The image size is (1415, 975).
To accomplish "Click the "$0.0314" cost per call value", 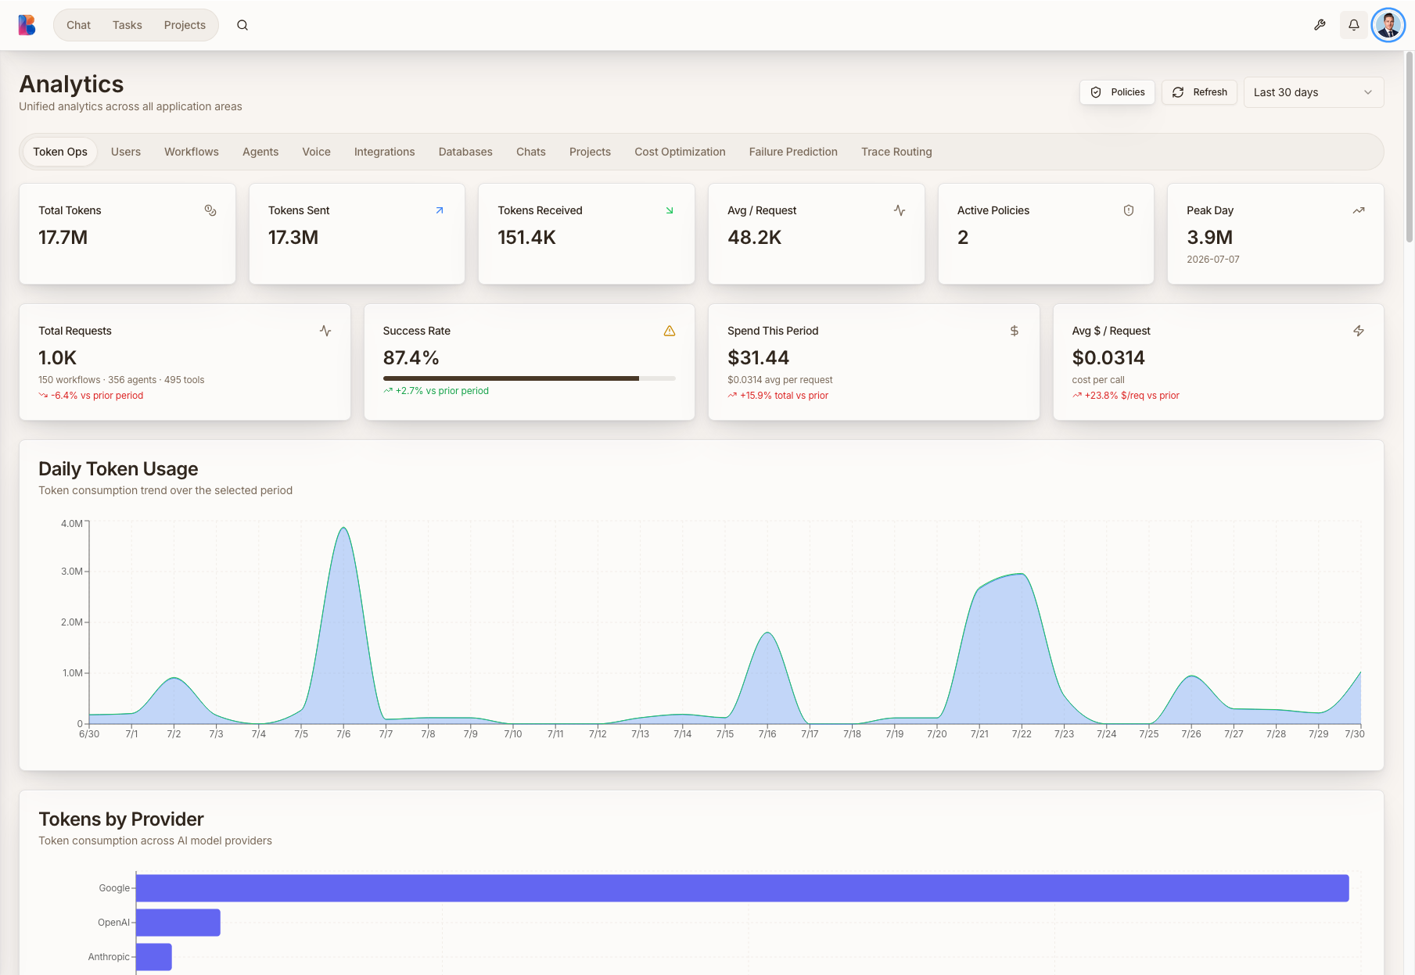I will 1108,358.
